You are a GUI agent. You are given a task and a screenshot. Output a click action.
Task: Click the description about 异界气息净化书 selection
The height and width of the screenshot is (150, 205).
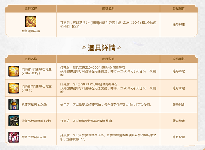[108, 137]
